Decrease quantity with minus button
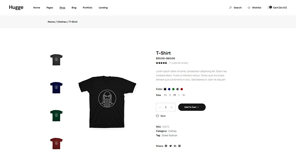The image size is (296, 168). [160, 107]
